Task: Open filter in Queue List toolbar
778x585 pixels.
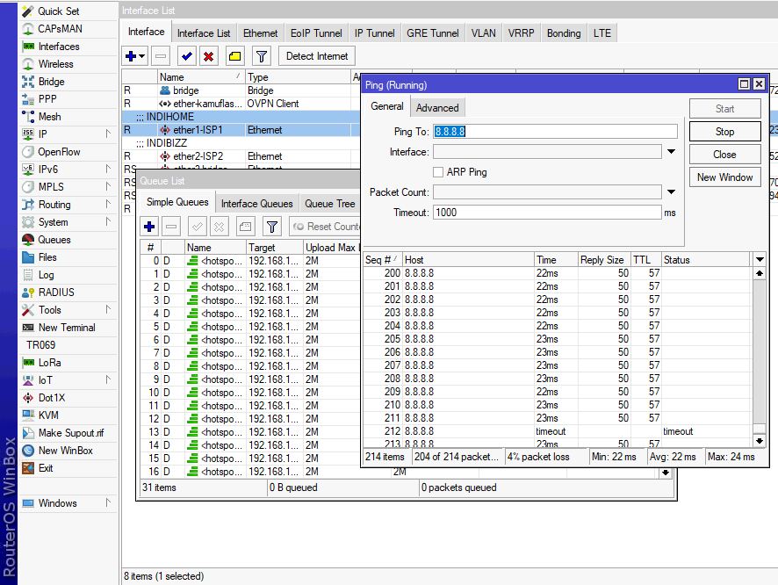Action: (x=272, y=227)
